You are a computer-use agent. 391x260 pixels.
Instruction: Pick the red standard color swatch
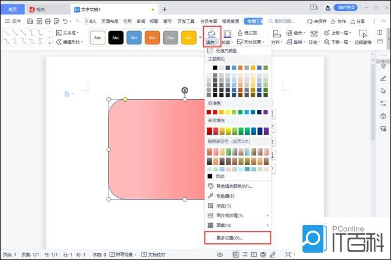click(x=216, y=112)
